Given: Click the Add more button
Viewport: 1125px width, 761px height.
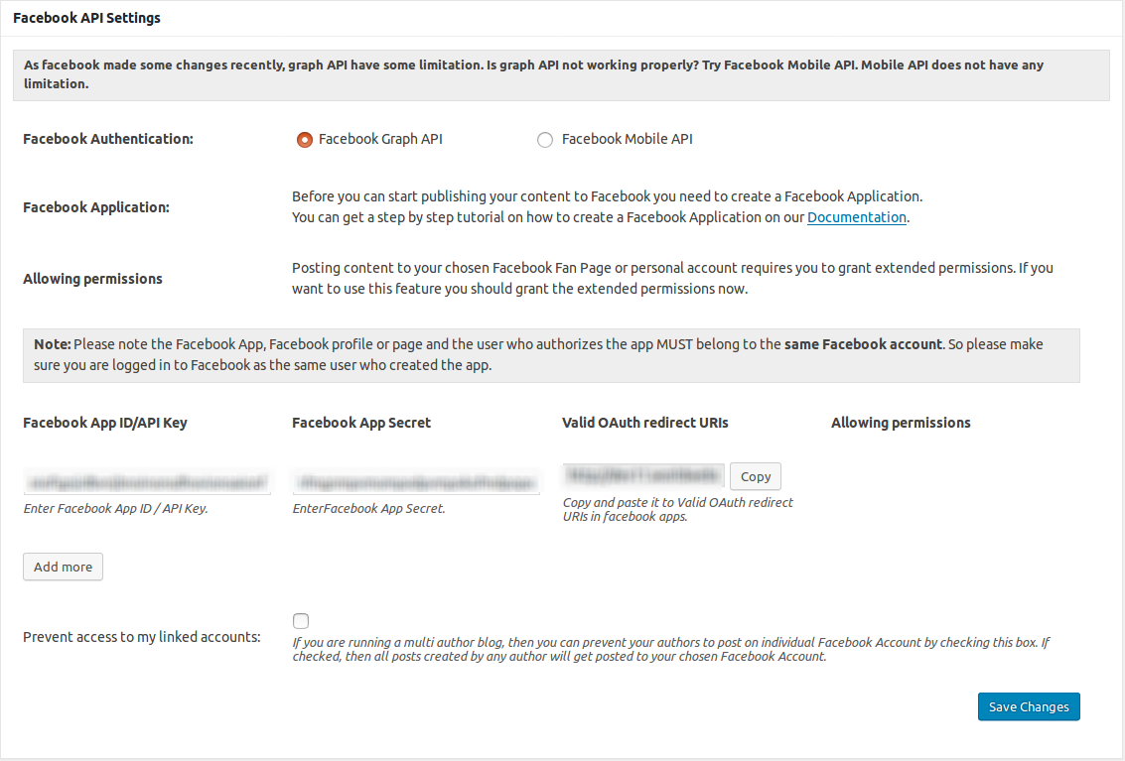Looking at the screenshot, I should [x=63, y=567].
